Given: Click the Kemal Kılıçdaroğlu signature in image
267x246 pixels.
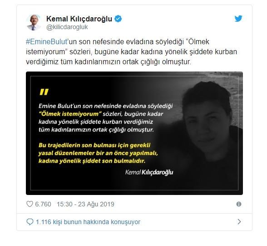Looking at the screenshot, I should click(x=149, y=172).
